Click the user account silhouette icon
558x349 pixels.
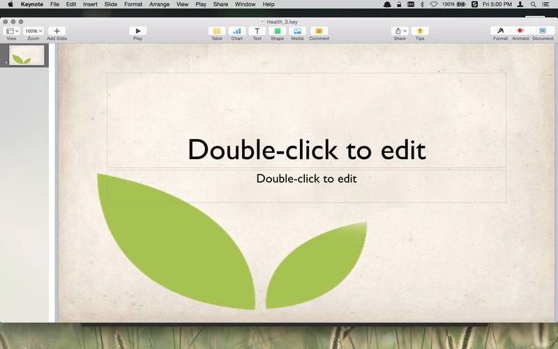point(520,4)
